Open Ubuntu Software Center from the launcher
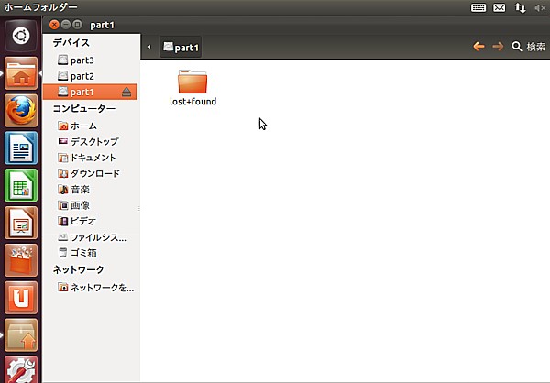The width and height of the screenshot is (550, 383). (21, 260)
